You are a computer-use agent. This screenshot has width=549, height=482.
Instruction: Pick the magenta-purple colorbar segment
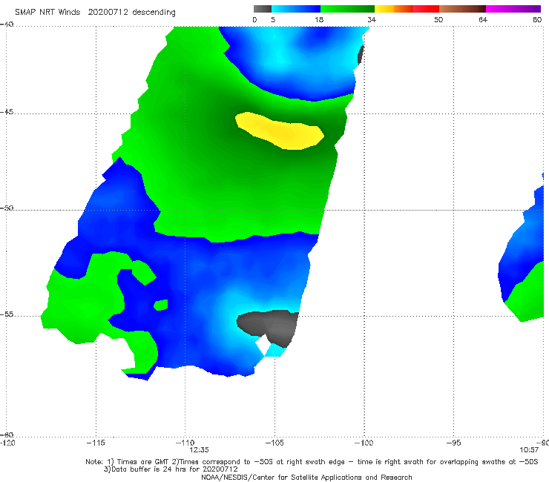(513, 9)
